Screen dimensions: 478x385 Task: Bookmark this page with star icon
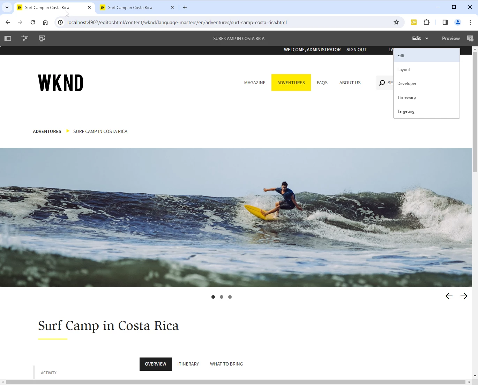coord(396,22)
